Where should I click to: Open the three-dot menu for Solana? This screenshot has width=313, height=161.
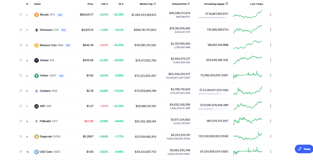(x=271, y=60)
